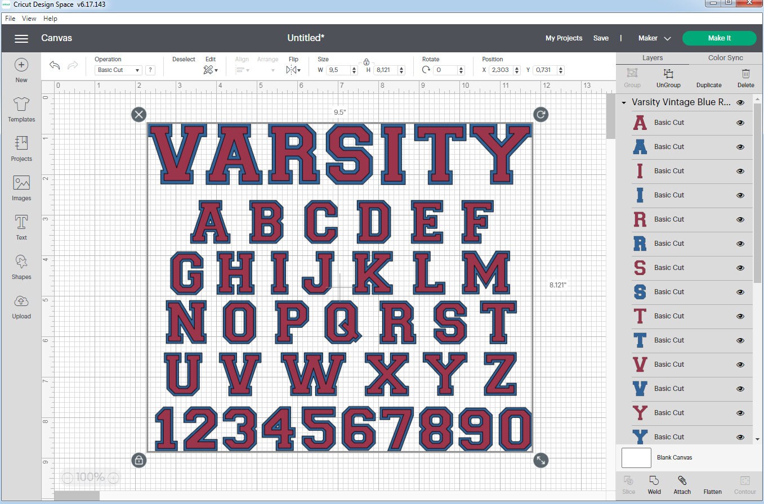Hide the red A Basic Cut layer
This screenshot has height=504, width=764.
[740, 123]
